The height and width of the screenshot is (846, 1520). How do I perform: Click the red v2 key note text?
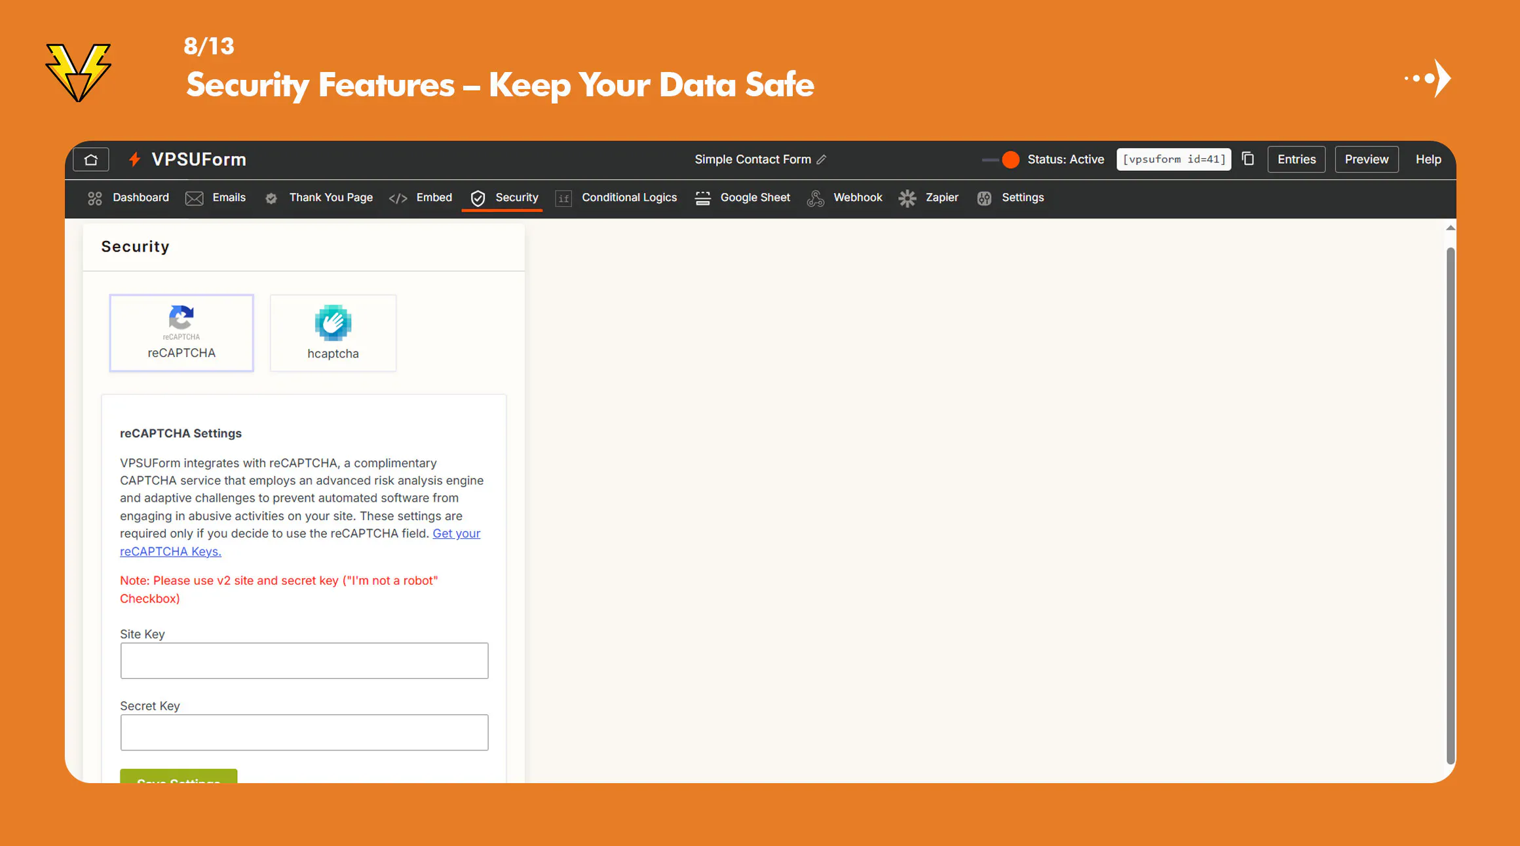(x=279, y=589)
